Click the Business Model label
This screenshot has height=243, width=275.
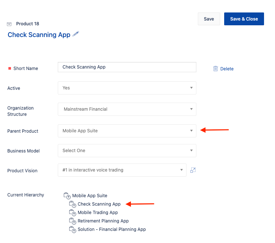coord(23,151)
